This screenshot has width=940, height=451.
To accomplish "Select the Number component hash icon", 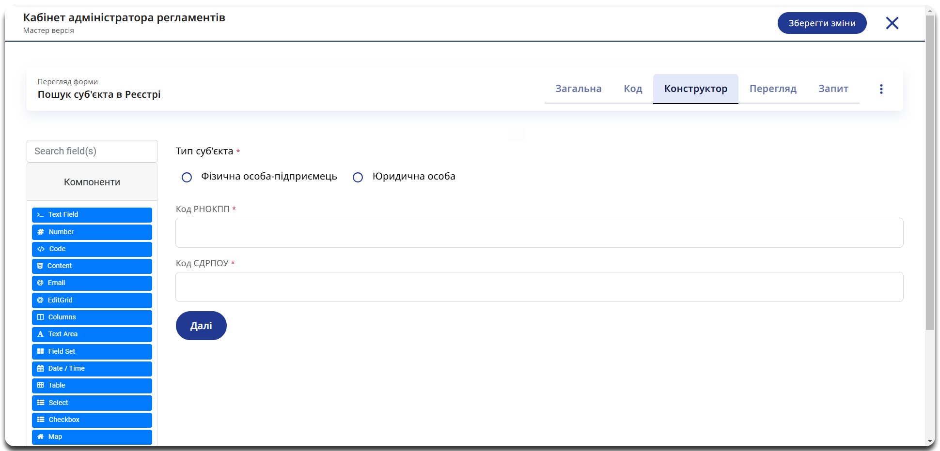I will [41, 232].
